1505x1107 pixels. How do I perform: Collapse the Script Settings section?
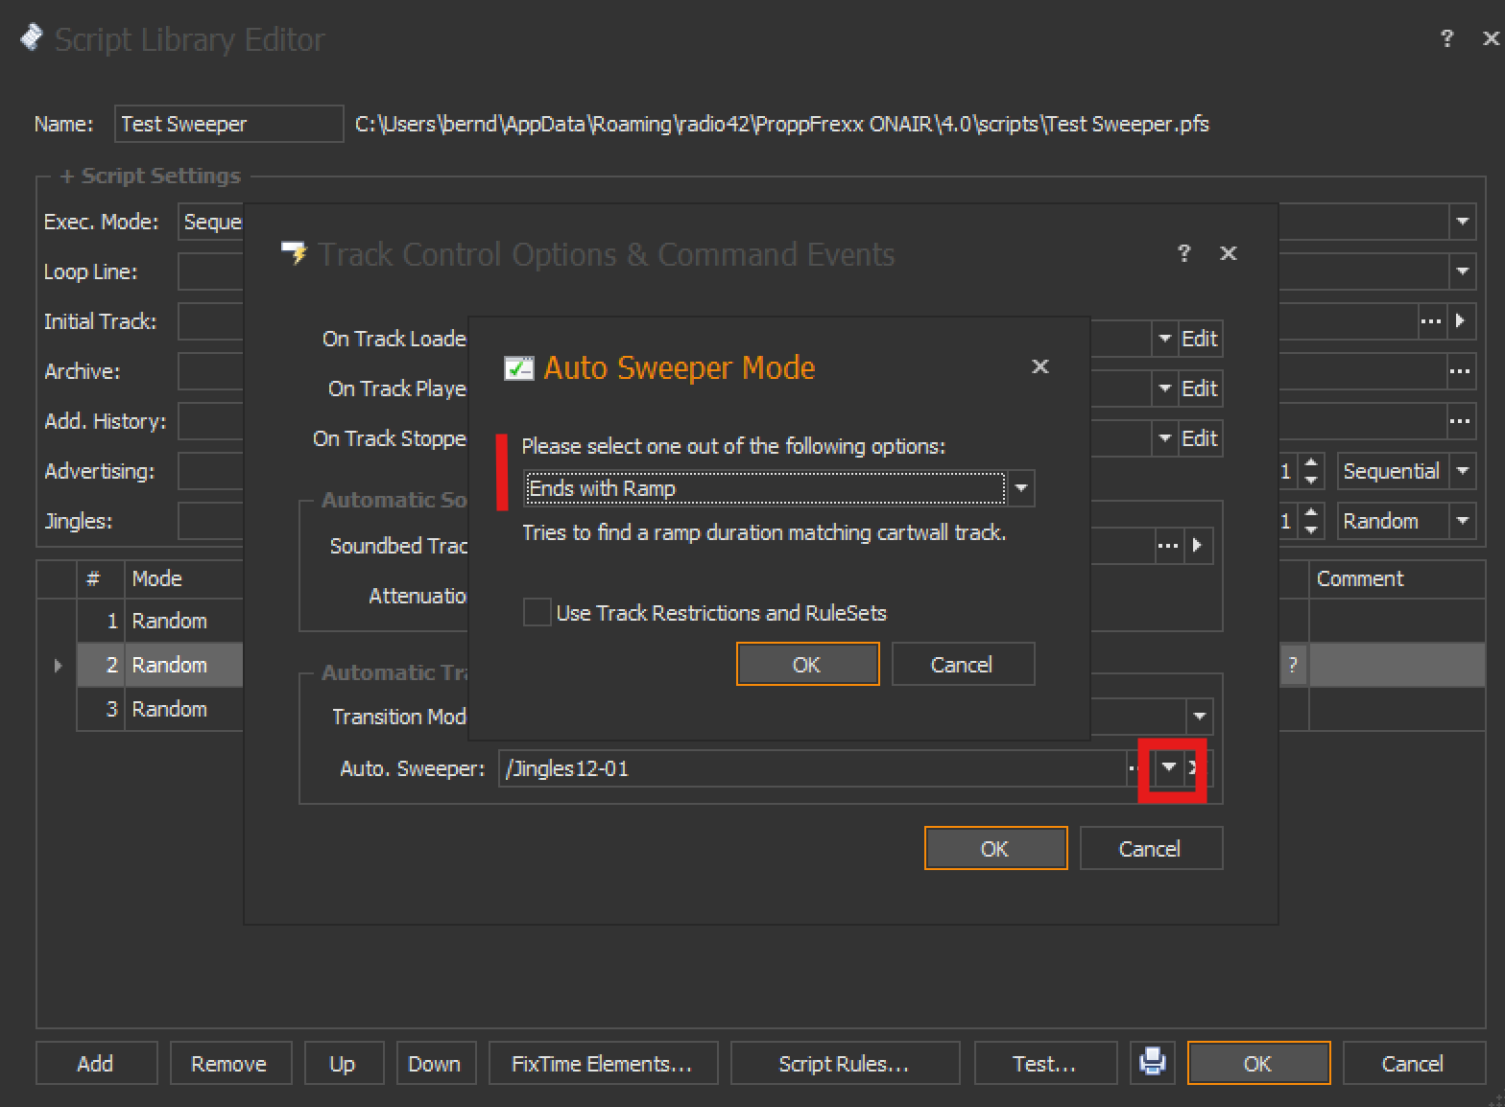67,177
